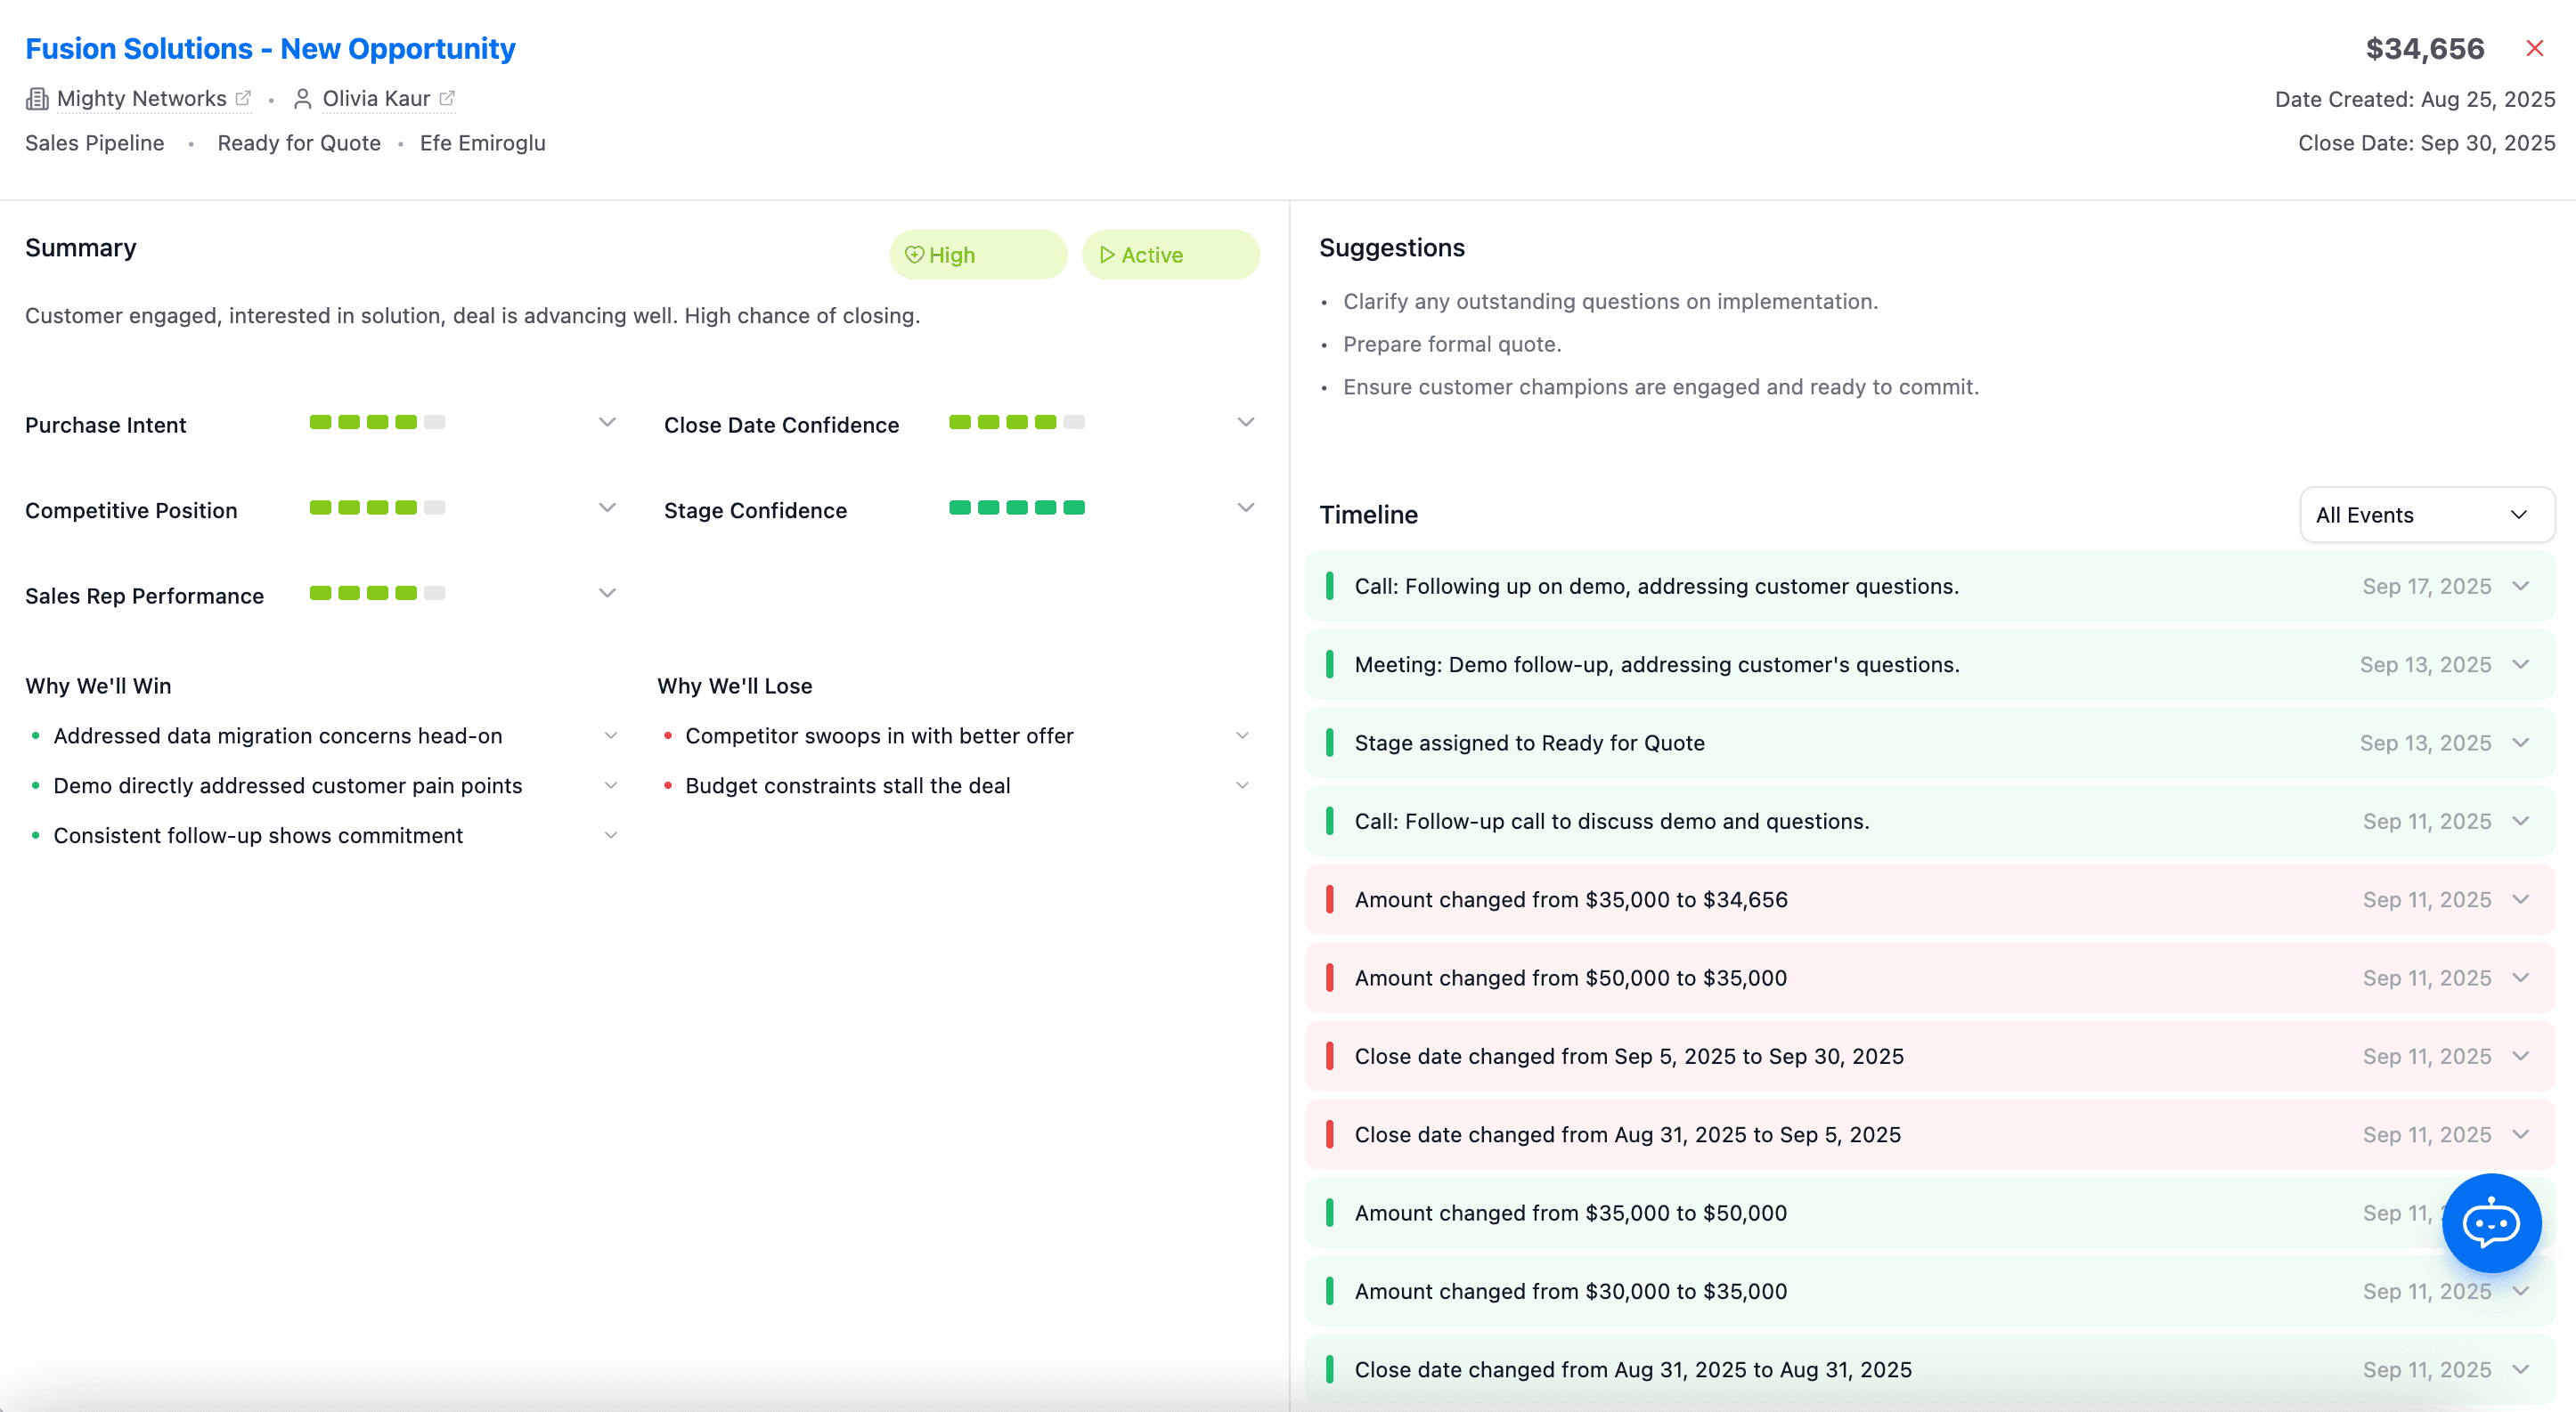Open the Olivia Kaur contact link

pyautogui.click(x=376, y=98)
